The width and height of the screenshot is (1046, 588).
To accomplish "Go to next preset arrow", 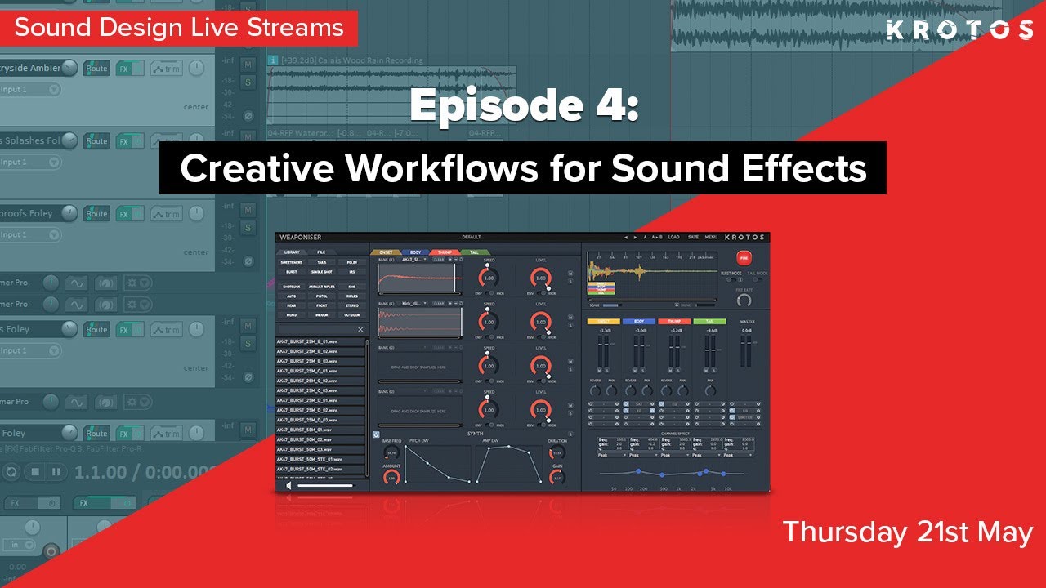I will [635, 238].
